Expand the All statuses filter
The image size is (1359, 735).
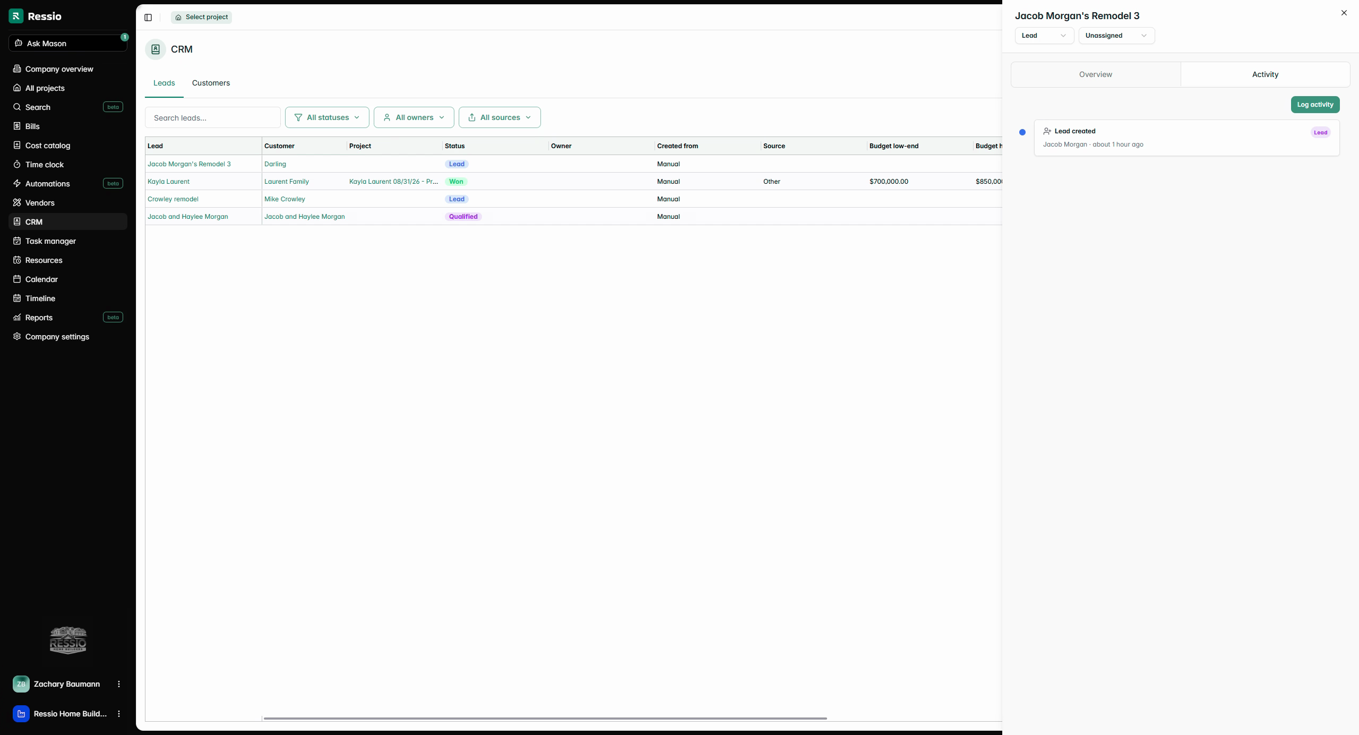[327, 117]
